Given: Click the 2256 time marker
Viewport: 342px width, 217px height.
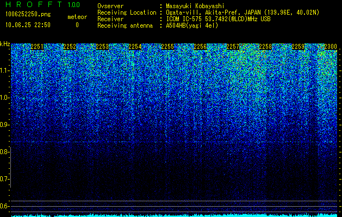Looking at the screenshot, I should pyautogui.click(x=200, y=47).
